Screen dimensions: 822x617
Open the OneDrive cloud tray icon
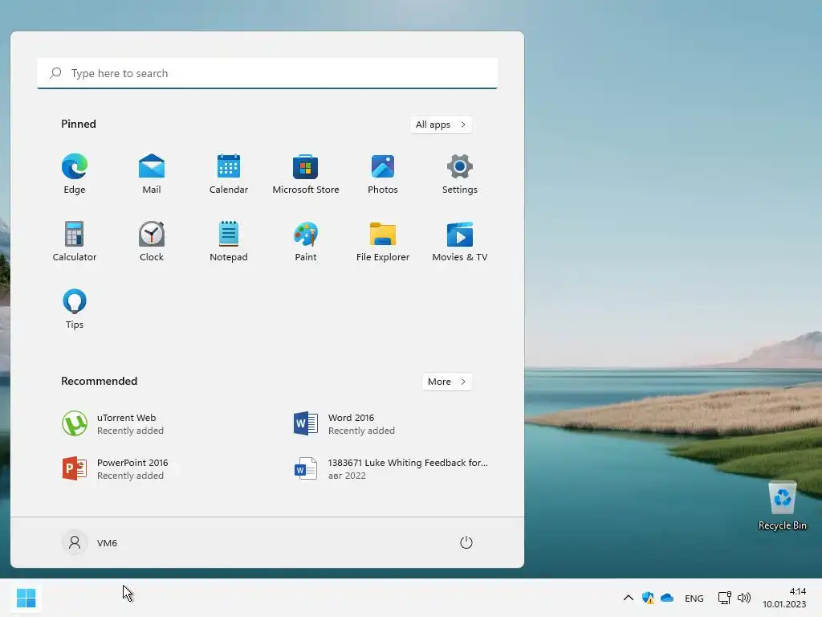(667, 598)
